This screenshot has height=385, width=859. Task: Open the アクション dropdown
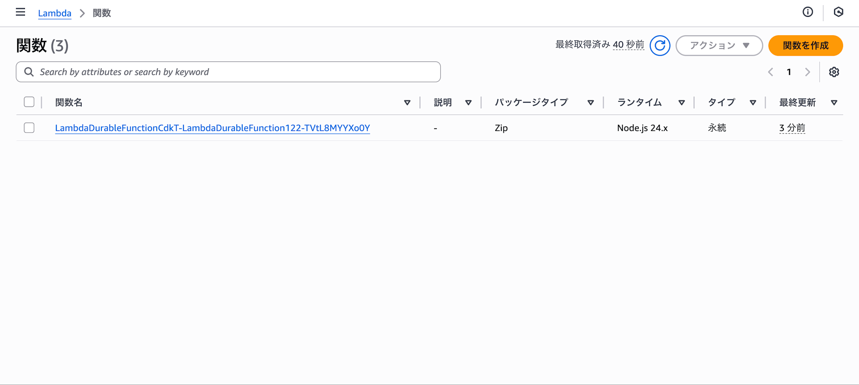[719, 45]
